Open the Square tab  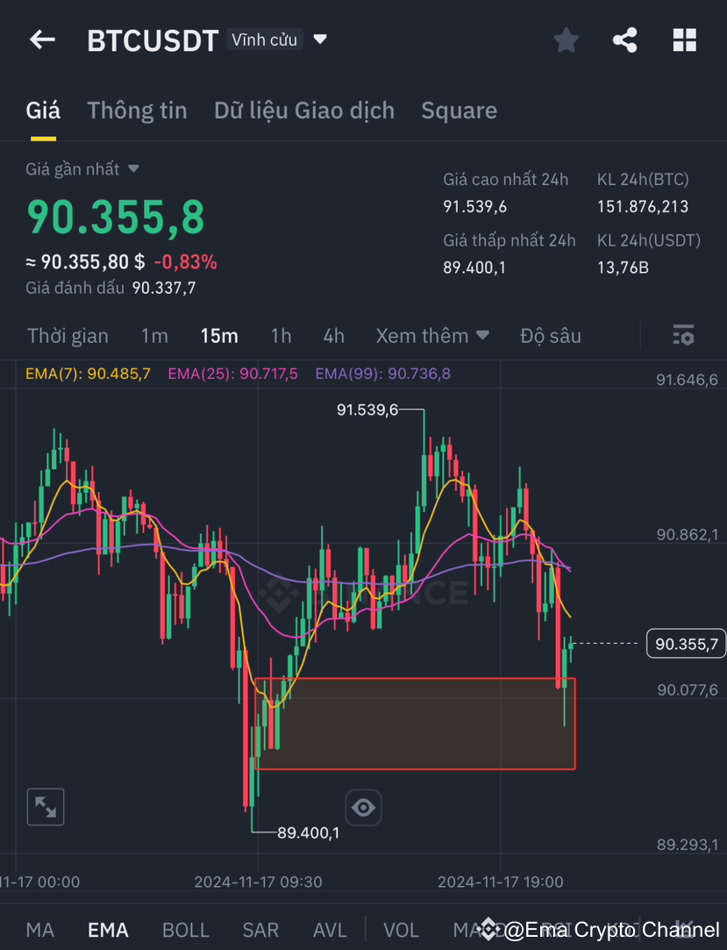(460, 111)
